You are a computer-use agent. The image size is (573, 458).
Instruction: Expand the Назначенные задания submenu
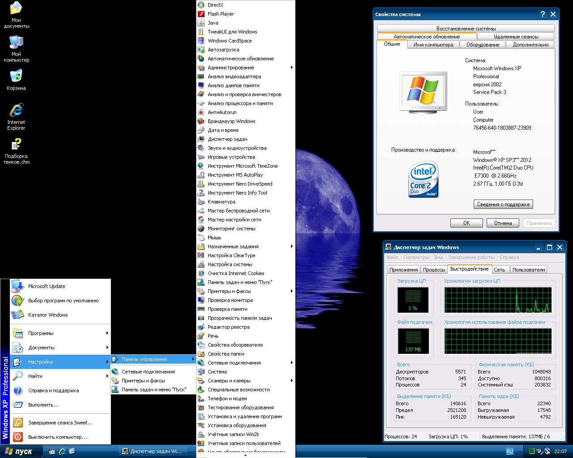click(x=246, y=246)
